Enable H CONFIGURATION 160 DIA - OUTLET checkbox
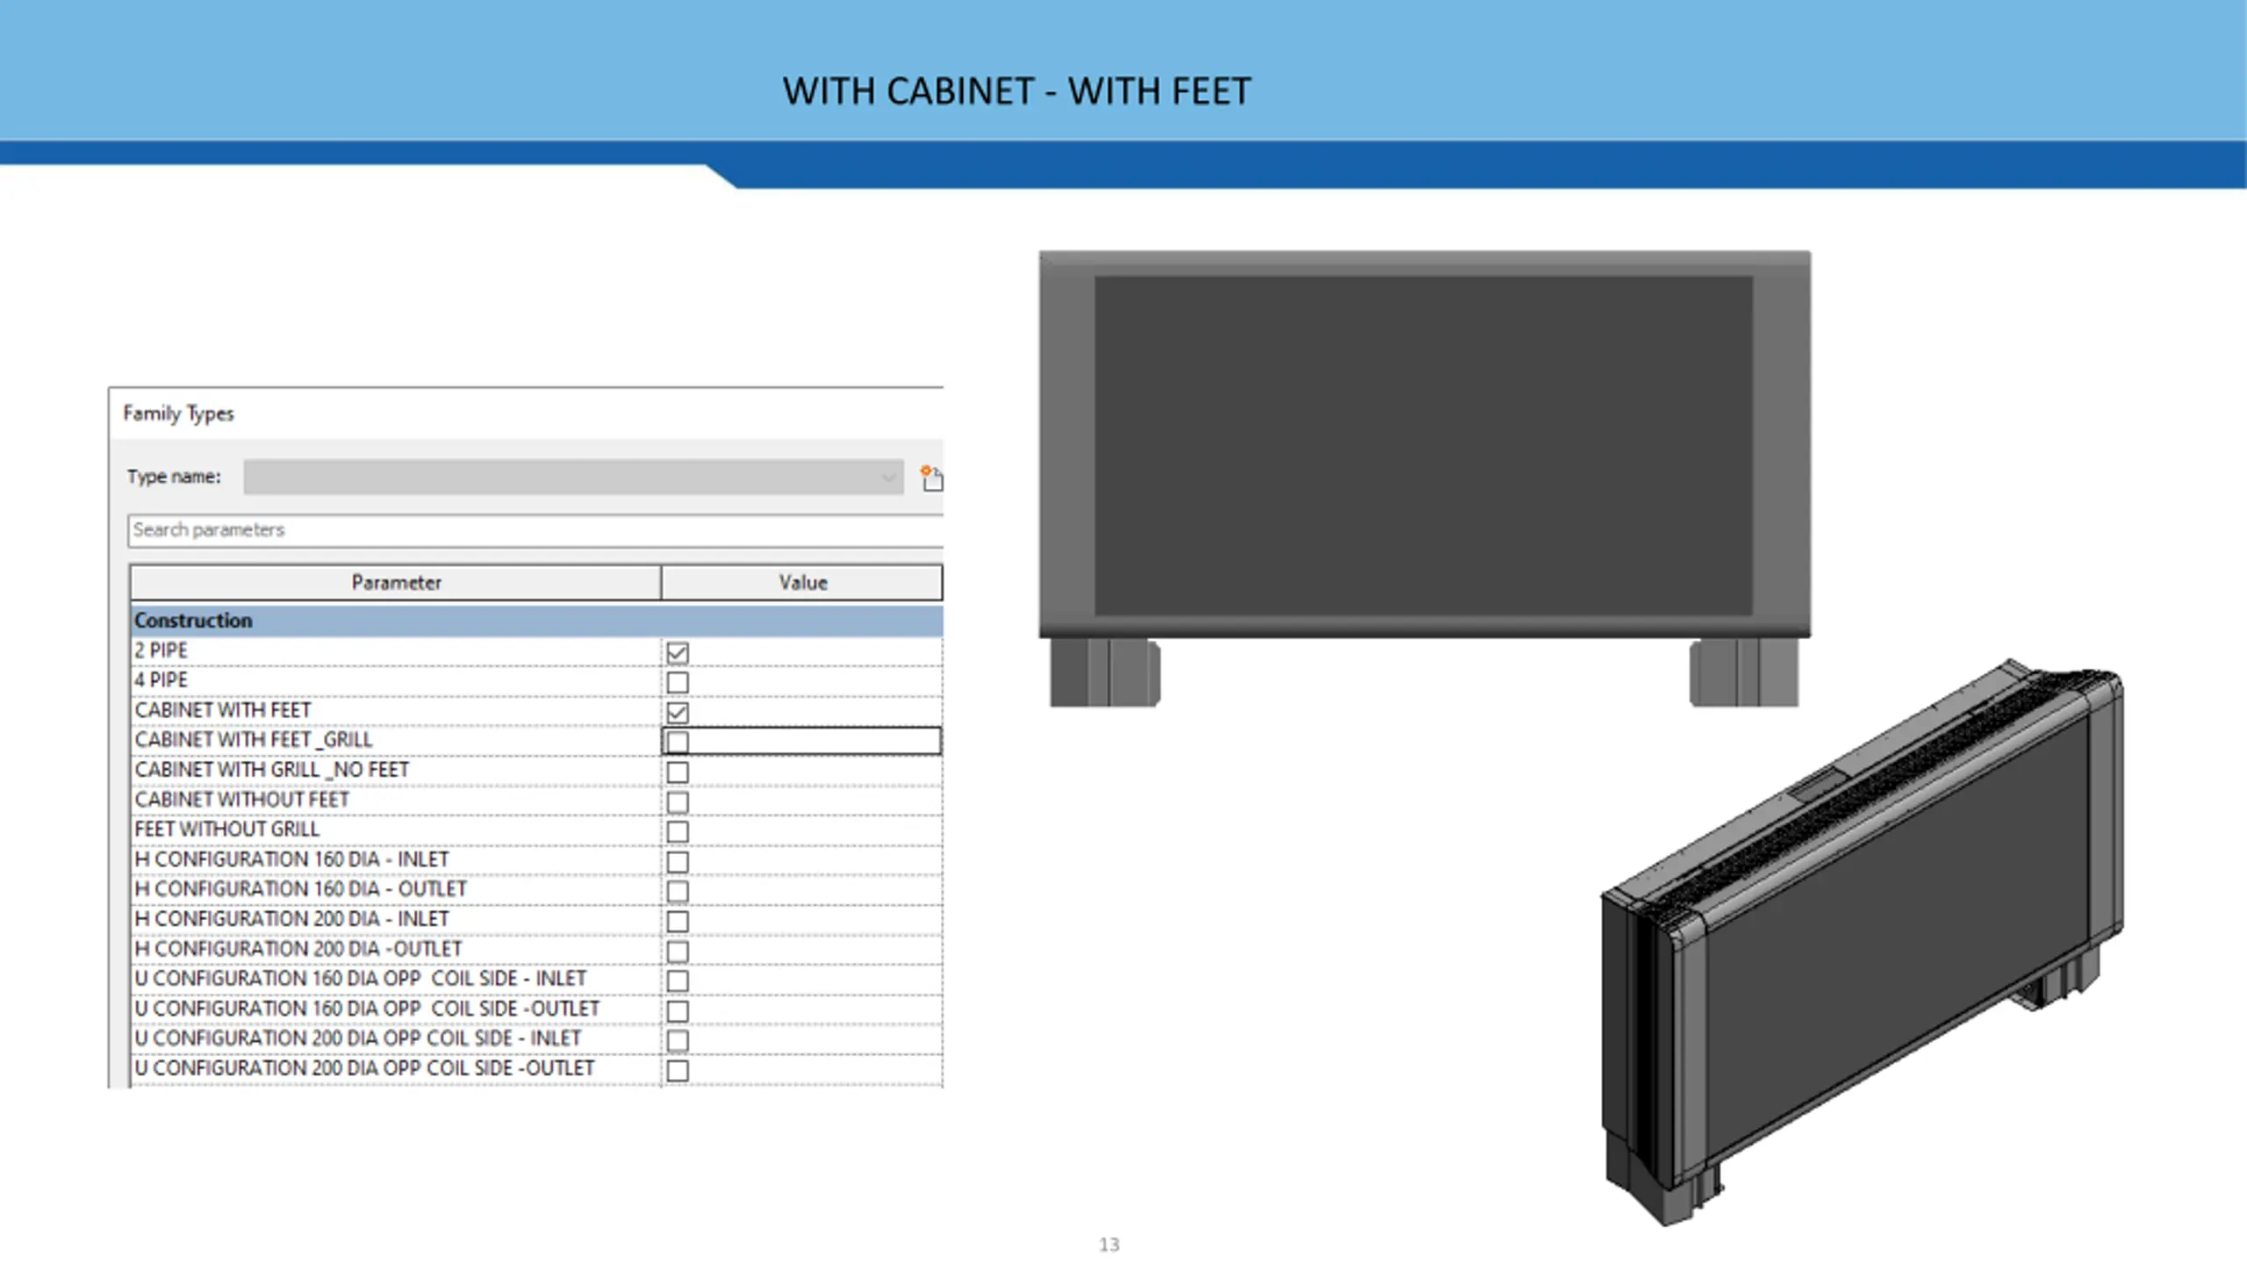The width and height of the screenshot is (2247, 1264). 678,891
